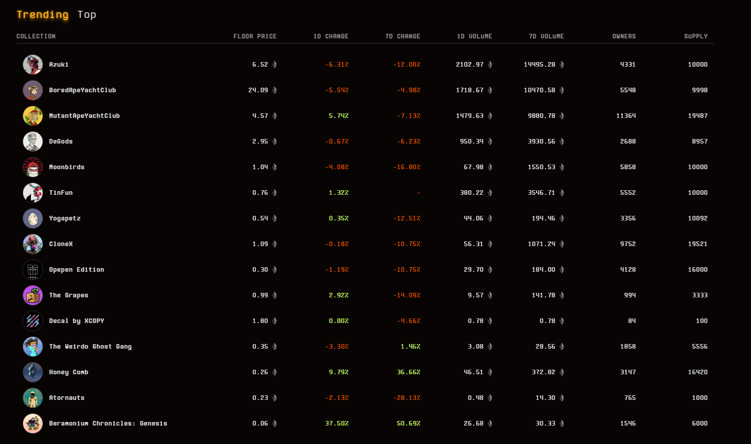This screenshot has width=751, height=444.
Task: Open the BoredApeYachtClub avatar image
Action: [x=33, y=90]
